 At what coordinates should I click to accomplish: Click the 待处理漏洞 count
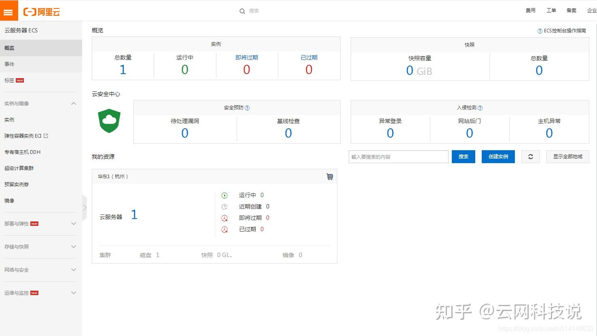(185, 133)
